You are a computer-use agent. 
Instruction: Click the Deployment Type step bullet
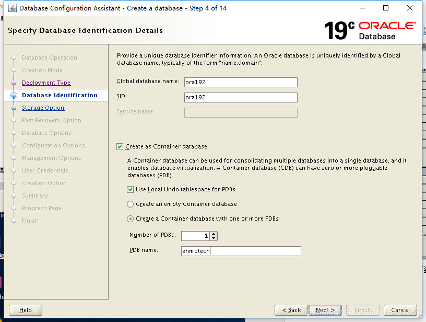[14, 83]
